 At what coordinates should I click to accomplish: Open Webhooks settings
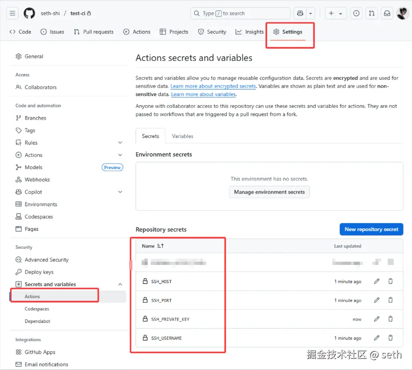(33, 180)
